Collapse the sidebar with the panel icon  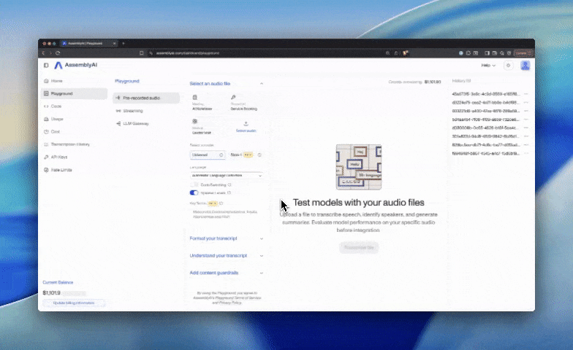pyautogui.click(x=46, y=66)
